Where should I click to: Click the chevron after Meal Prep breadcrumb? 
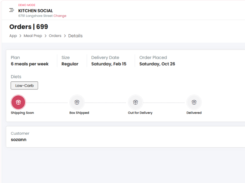click(46, 36)
